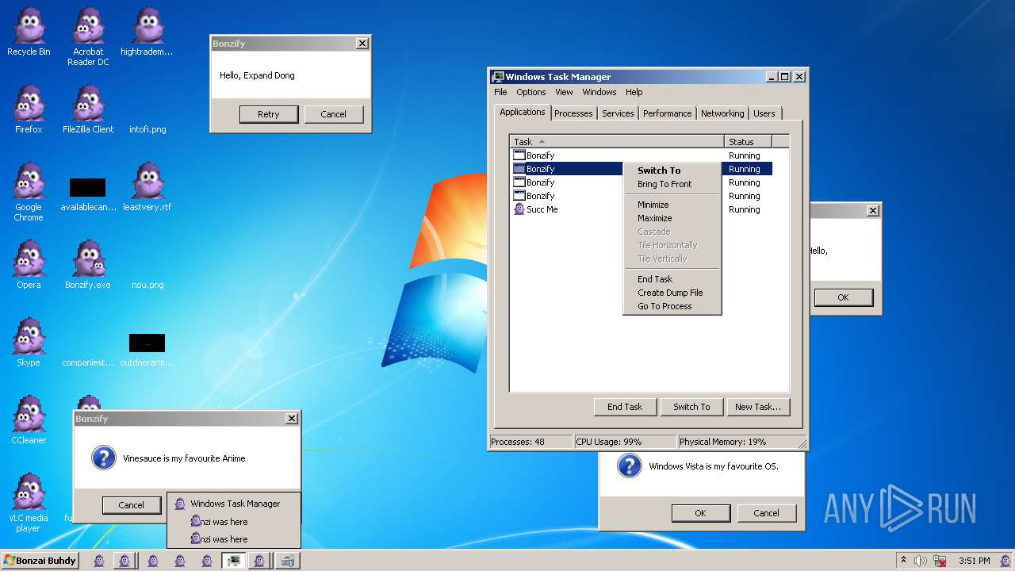Screen dimensions: 1015x571
Task: Open the Recycle Bin desktop icon
Action: pyautogui.click(x=29, y=32)
